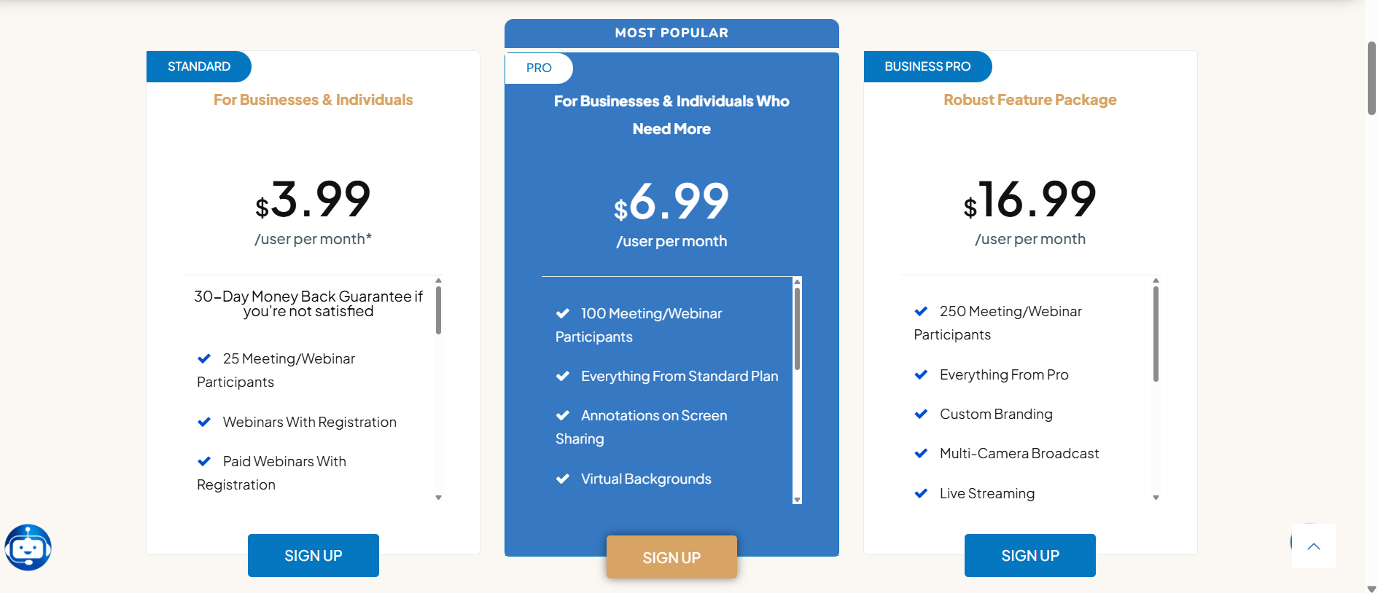Click checkmark beside Custom Branding
Screen dimensions: 1378x593
921,414
